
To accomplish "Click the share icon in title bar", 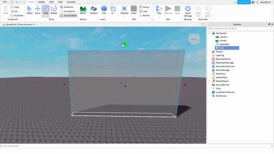I will pyautogui.click(x=257, y=2).
